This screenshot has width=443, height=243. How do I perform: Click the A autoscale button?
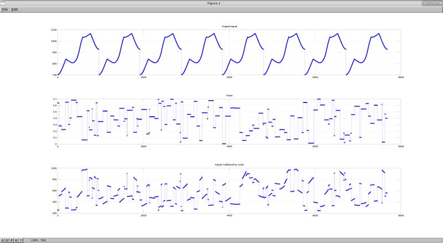click(3, 240)
